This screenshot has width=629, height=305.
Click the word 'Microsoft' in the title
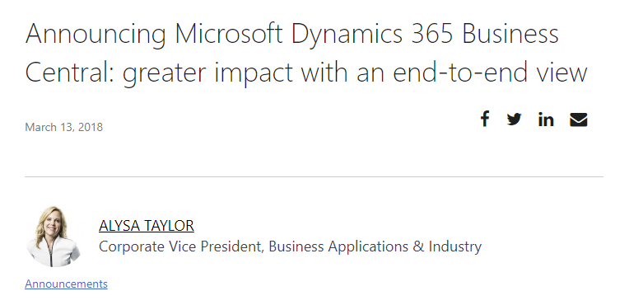click(229, 33)
